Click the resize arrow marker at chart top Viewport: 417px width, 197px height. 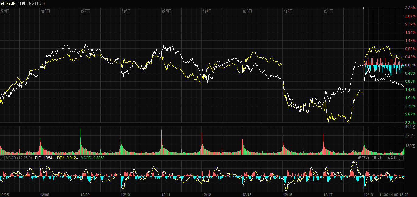point(364,8)
